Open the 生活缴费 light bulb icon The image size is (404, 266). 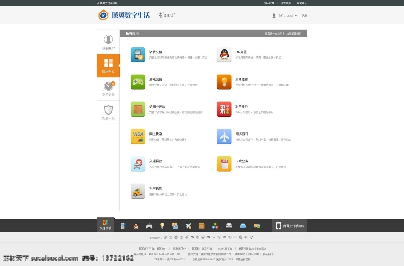tap(224, 82)
